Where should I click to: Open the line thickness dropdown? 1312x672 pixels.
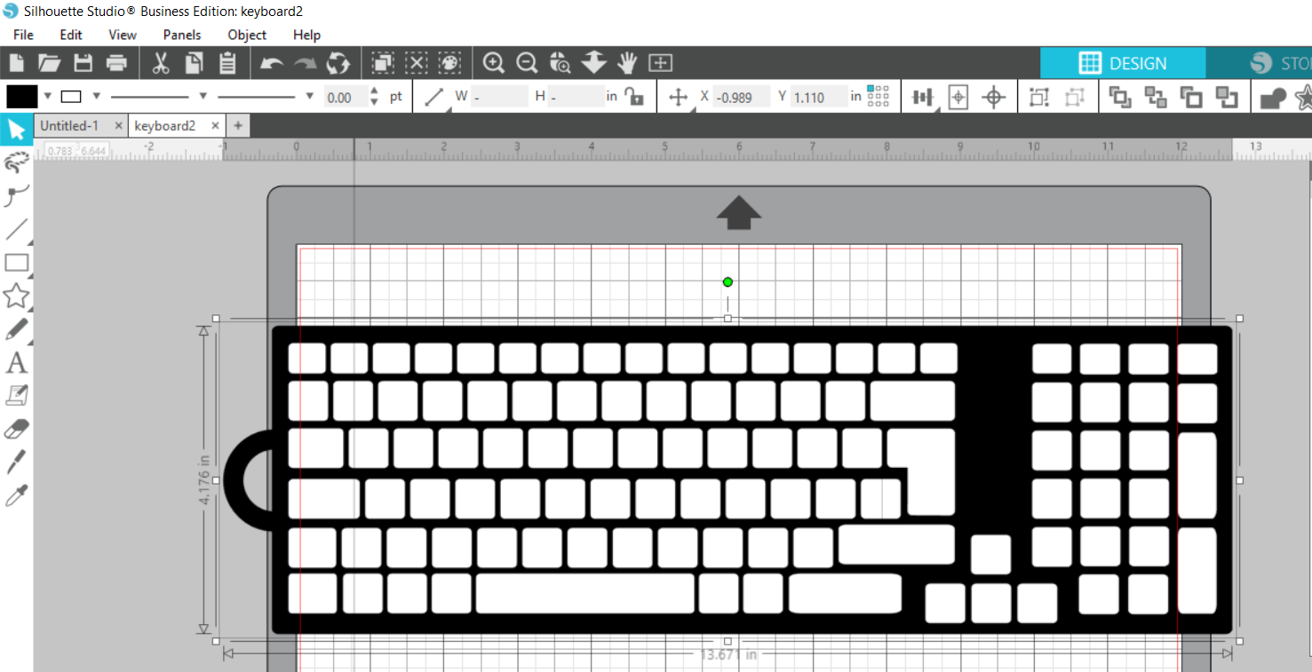point(308,96)
